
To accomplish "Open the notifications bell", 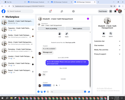I will (115, 11).
